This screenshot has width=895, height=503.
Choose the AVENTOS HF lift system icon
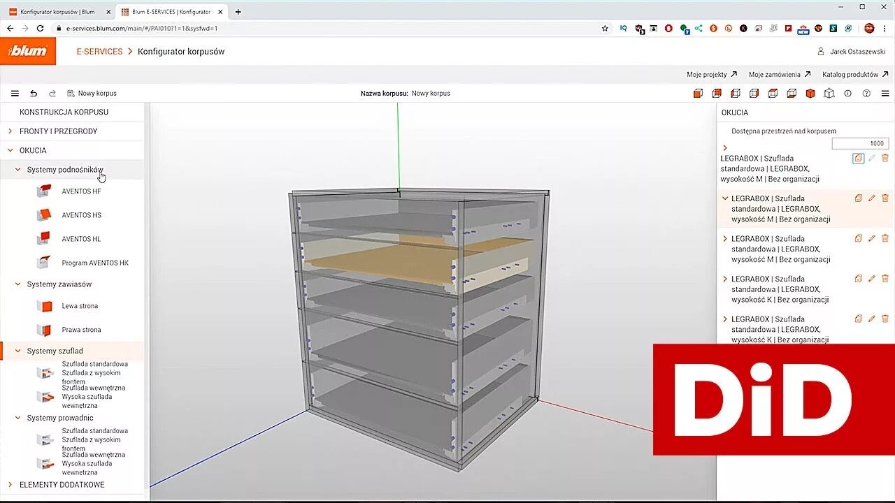(x=45, y=191)
